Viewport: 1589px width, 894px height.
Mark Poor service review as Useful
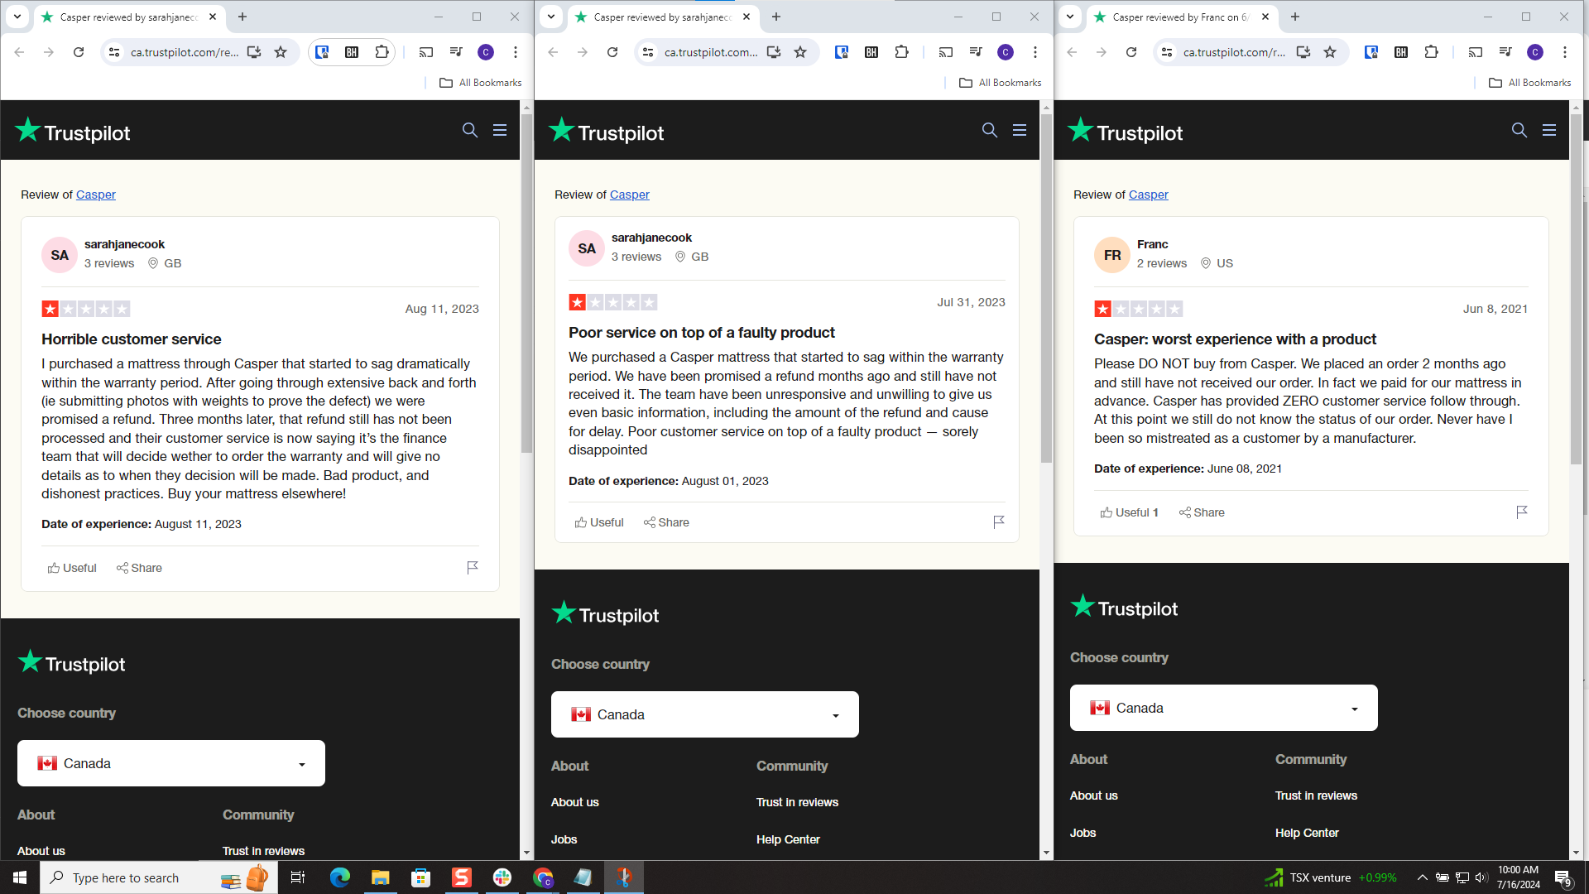coord(599,522)
